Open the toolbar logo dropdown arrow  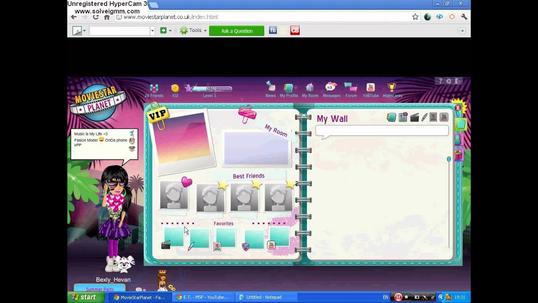point(84,30)
